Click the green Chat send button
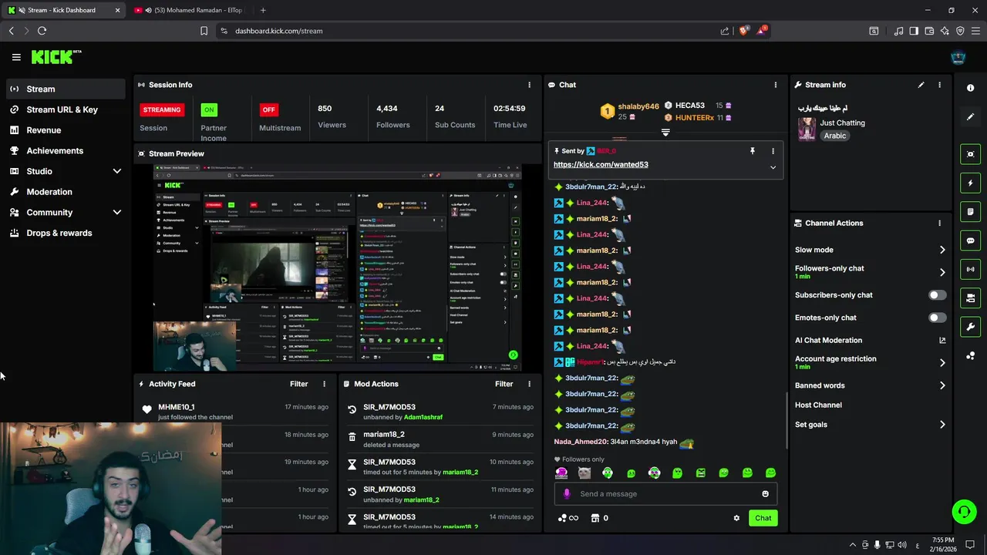 [763, 518]
